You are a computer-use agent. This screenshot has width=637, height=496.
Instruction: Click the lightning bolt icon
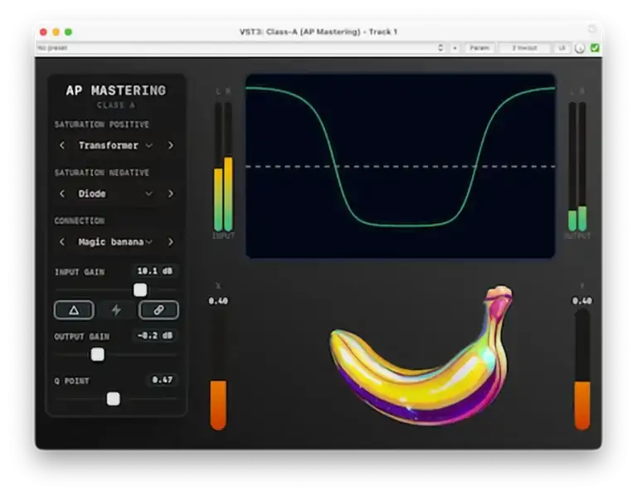tap(117, 310)
